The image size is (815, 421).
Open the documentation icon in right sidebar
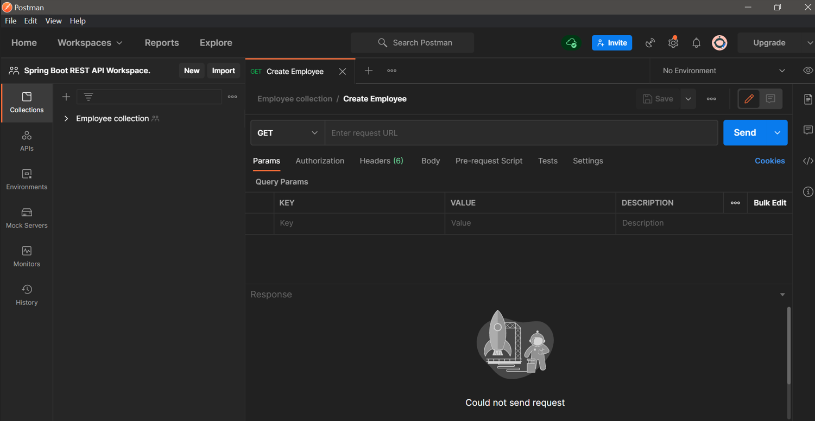point(808,99)
